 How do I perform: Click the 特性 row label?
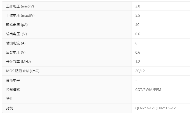[x=9, y=99]
